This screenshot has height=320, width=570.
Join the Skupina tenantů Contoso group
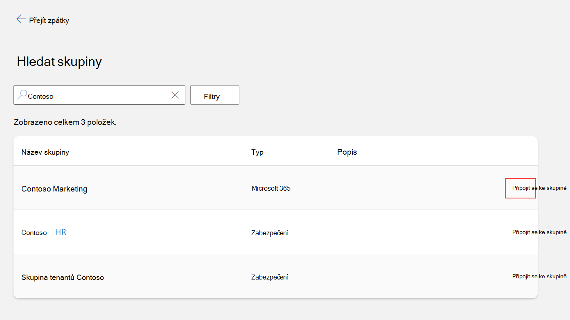539,276
